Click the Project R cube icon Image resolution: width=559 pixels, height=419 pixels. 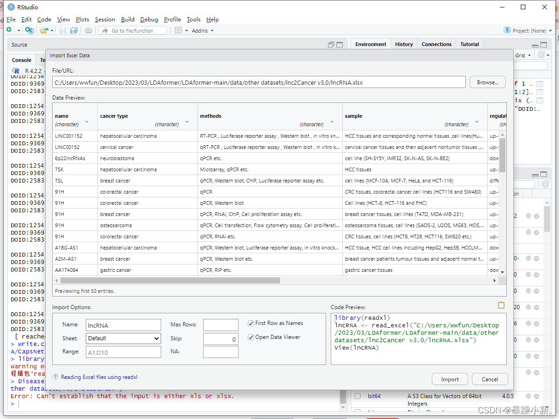(x=507, y=30)
